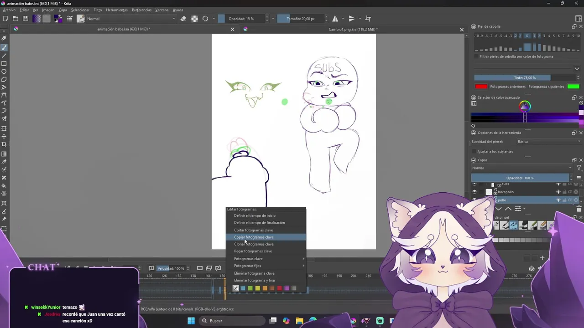The image size is (584, 328).
Task: Open the blending mode dropdown set to Normal
Action: (131, 19)
